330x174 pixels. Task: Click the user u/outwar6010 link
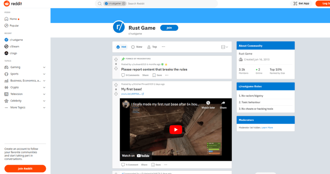coord(139,64)
